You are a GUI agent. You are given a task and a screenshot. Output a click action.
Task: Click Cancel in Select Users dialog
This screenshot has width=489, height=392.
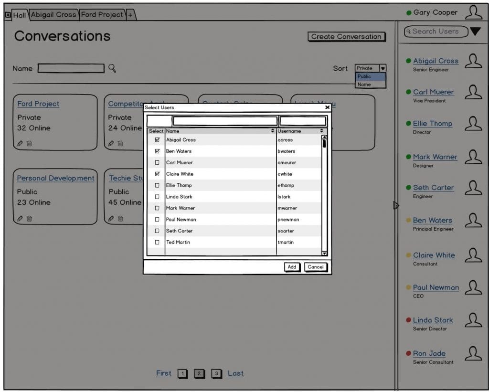click(x=316, y=267)
